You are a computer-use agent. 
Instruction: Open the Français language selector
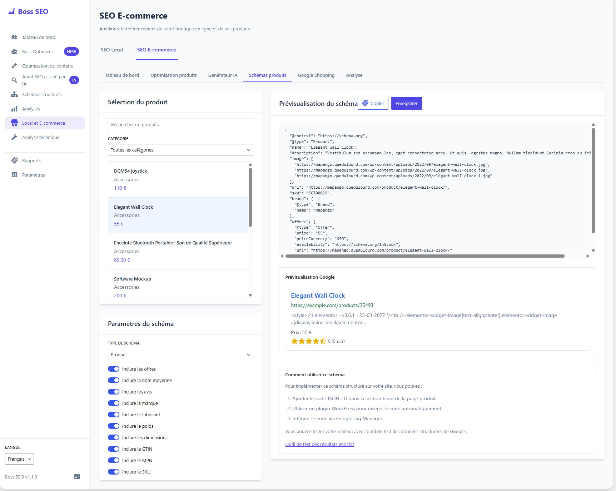[19, 459]
